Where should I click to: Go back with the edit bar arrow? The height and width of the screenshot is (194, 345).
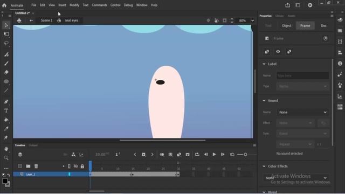(x=31, y=20)
